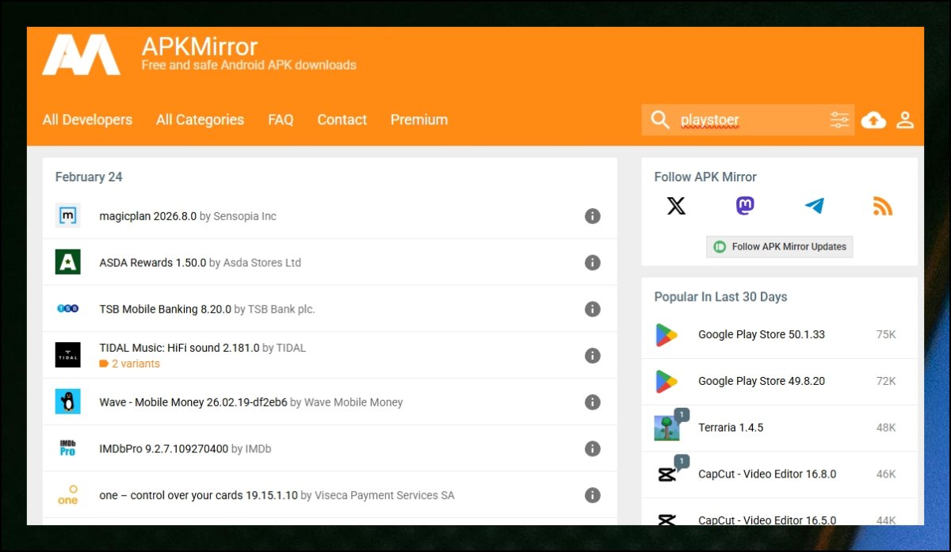Open the IMDbPro app icon
This screenshot has height=552, width=951.
click(x=68, y=448)
